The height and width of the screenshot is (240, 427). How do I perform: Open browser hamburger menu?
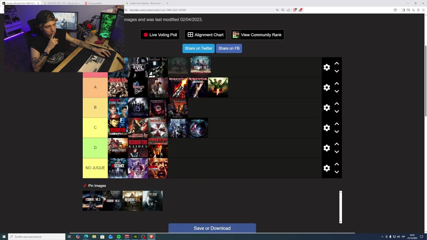(x=424, y=10)
